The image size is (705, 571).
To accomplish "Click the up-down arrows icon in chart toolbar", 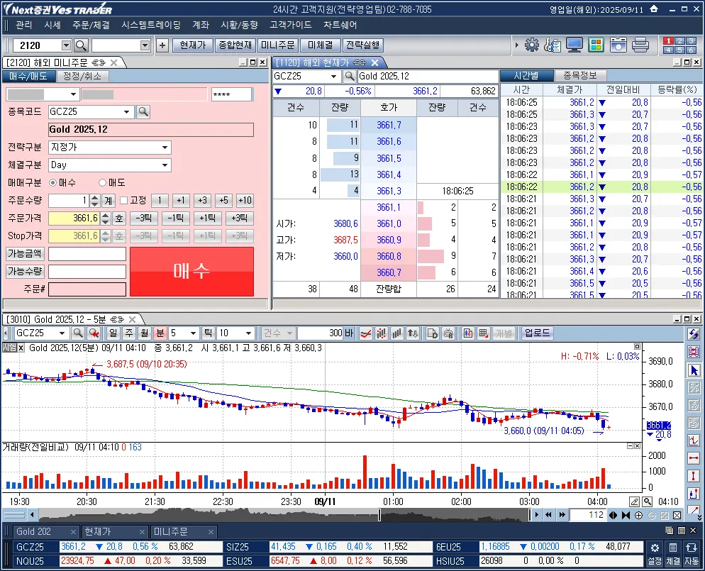I will tap(412, 333).
